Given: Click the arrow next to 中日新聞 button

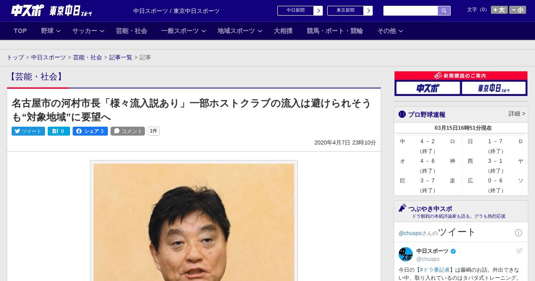Looking at the screenshot, I should [x=318, y=11].
